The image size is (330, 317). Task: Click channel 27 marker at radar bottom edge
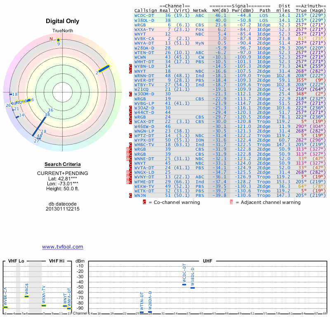pyautogui.click(x=36, y=141)
